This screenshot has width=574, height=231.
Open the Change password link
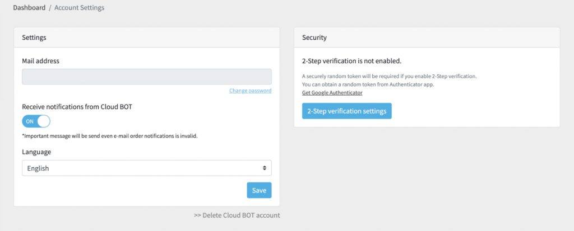(x=251, y=91)
